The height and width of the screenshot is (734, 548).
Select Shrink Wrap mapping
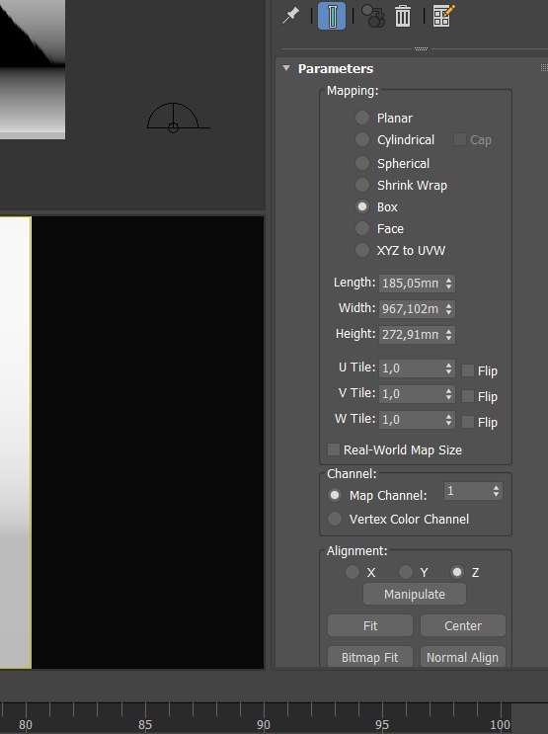pos(362,185)
